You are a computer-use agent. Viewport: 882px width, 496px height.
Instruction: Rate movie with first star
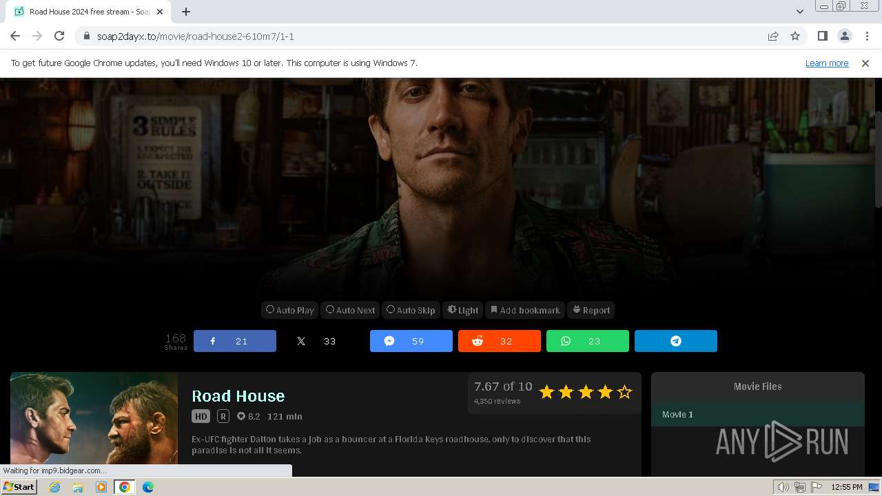(x=546, y=392)
